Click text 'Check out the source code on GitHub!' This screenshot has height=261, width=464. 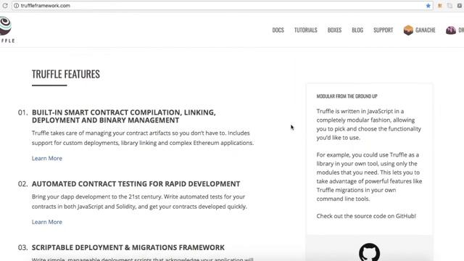click(366, 216)
